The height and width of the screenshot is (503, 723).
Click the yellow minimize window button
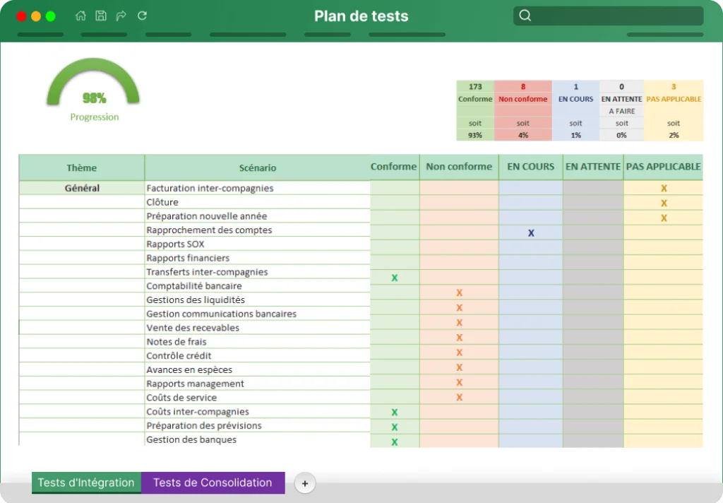tap(36, 17)
